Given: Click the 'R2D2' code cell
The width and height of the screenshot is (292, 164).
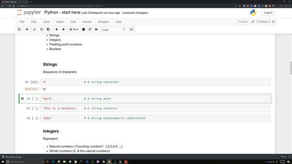Looking at the screenshot, I should (155, 118).
